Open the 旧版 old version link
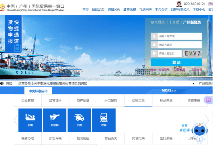Screen dimensions: 213x146 [x=211, y=4]
